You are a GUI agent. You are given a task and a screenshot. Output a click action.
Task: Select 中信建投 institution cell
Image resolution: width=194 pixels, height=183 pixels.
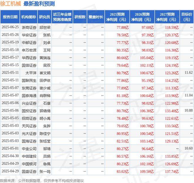click(29, 156)
